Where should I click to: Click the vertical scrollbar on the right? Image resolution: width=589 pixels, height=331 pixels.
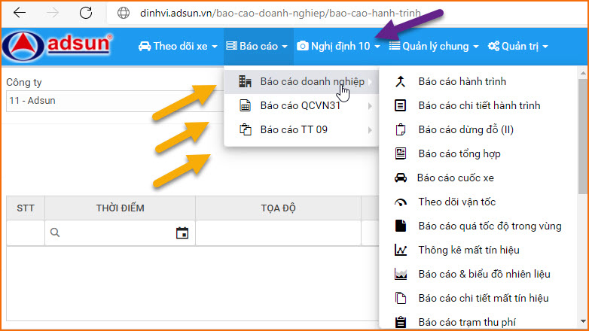(583, 150)
